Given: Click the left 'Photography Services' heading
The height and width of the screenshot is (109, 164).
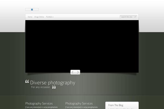Looking at the screenshot, I should tap(39, 104).
